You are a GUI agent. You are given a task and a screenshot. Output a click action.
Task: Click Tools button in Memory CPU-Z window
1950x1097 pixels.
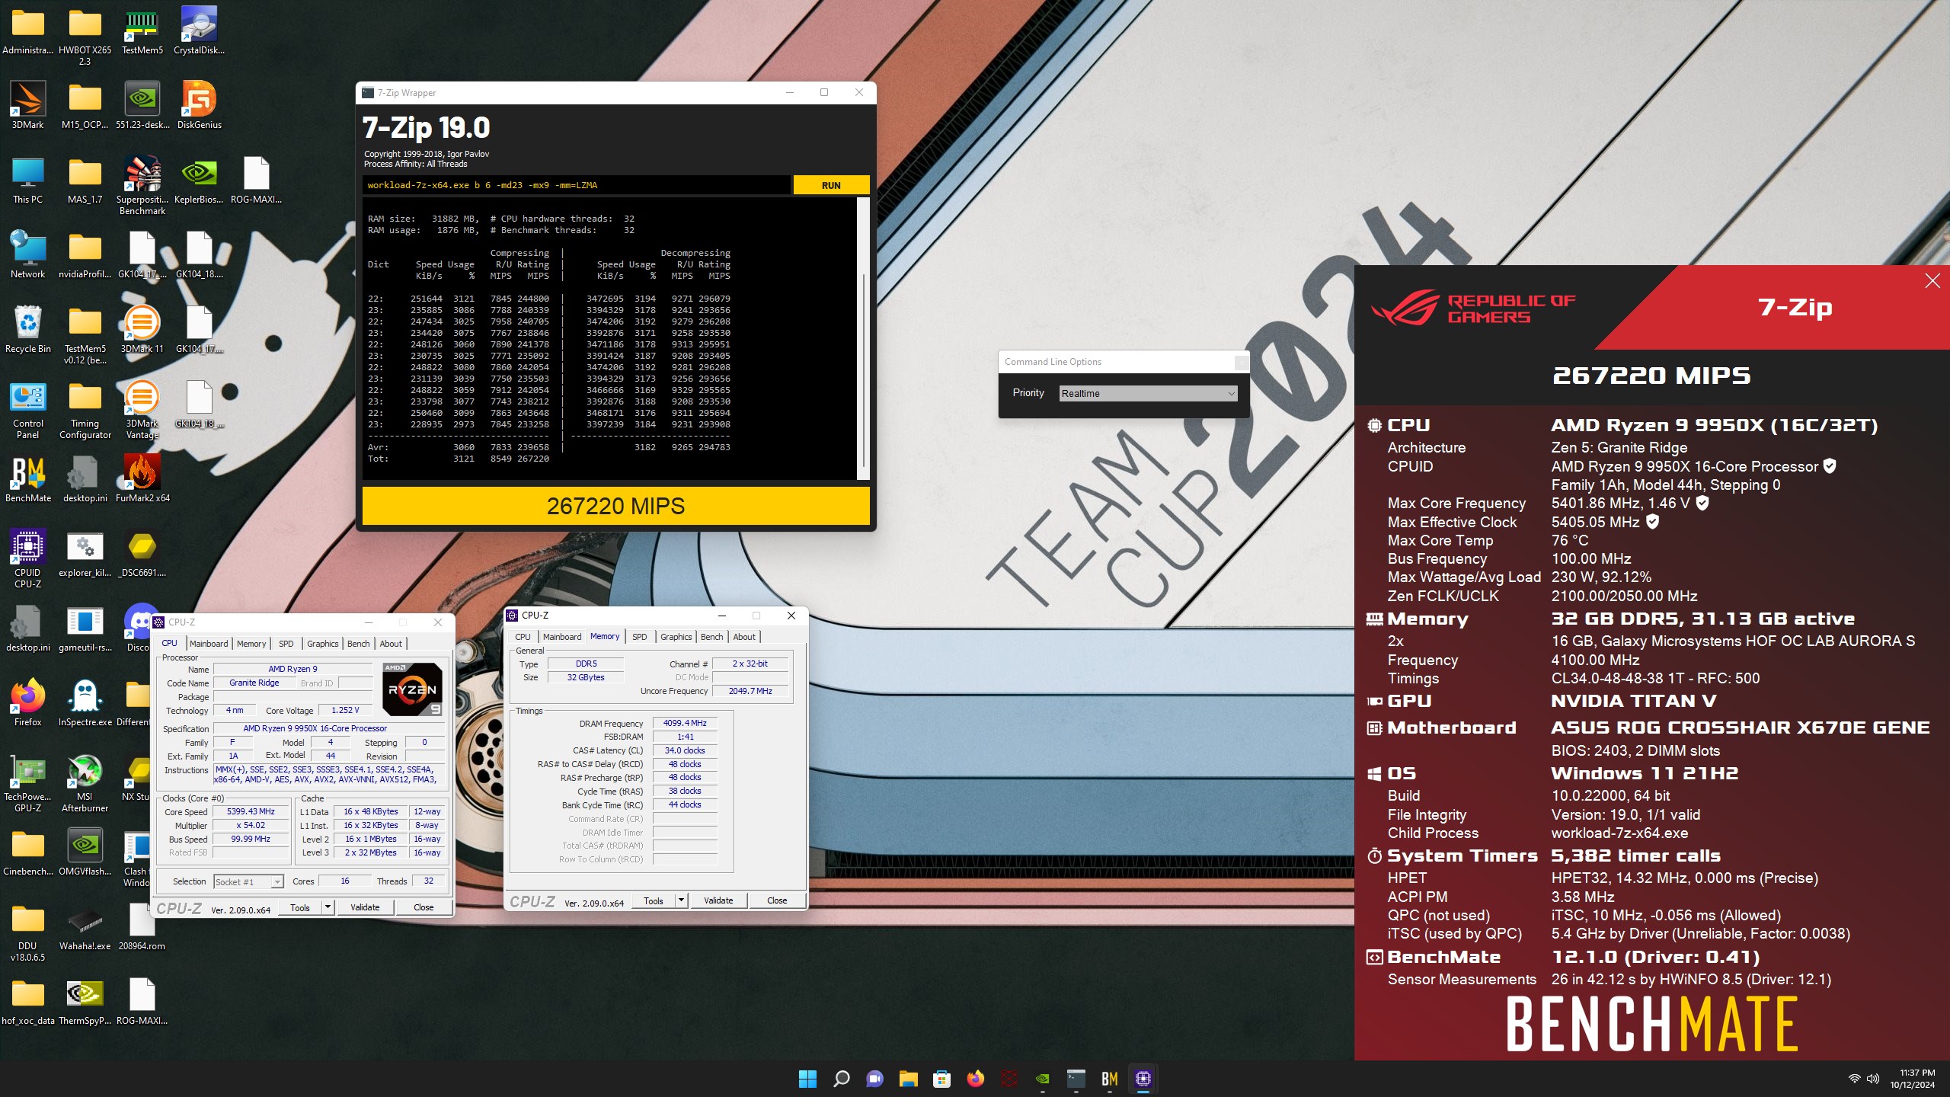tap(654, 900)
